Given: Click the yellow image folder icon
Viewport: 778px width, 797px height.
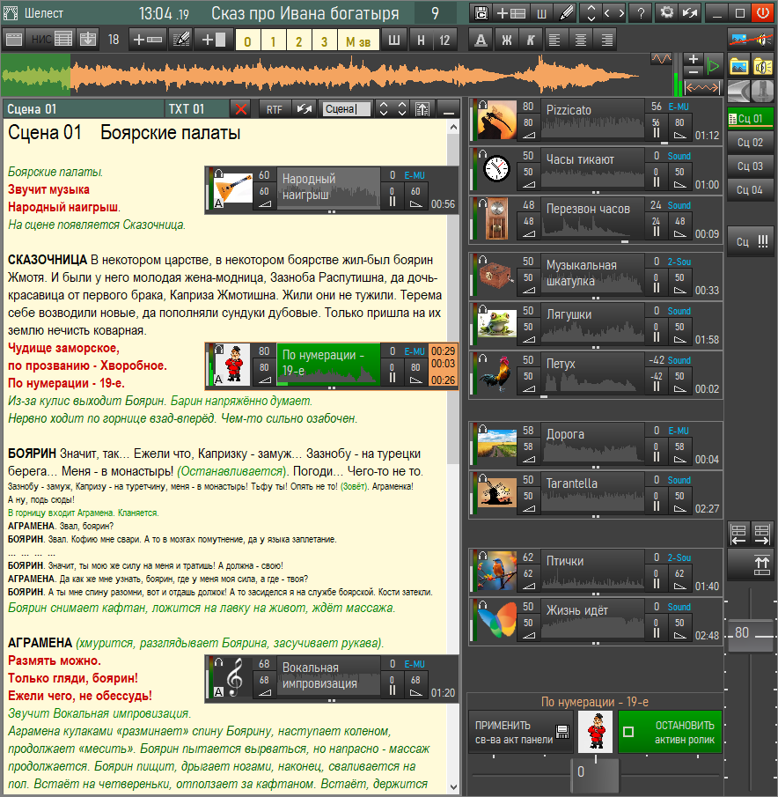Looking at the screenshot, I should 739,66.
